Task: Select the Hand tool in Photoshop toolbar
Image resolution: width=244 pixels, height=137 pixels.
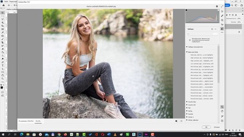Action: (3, 75)
